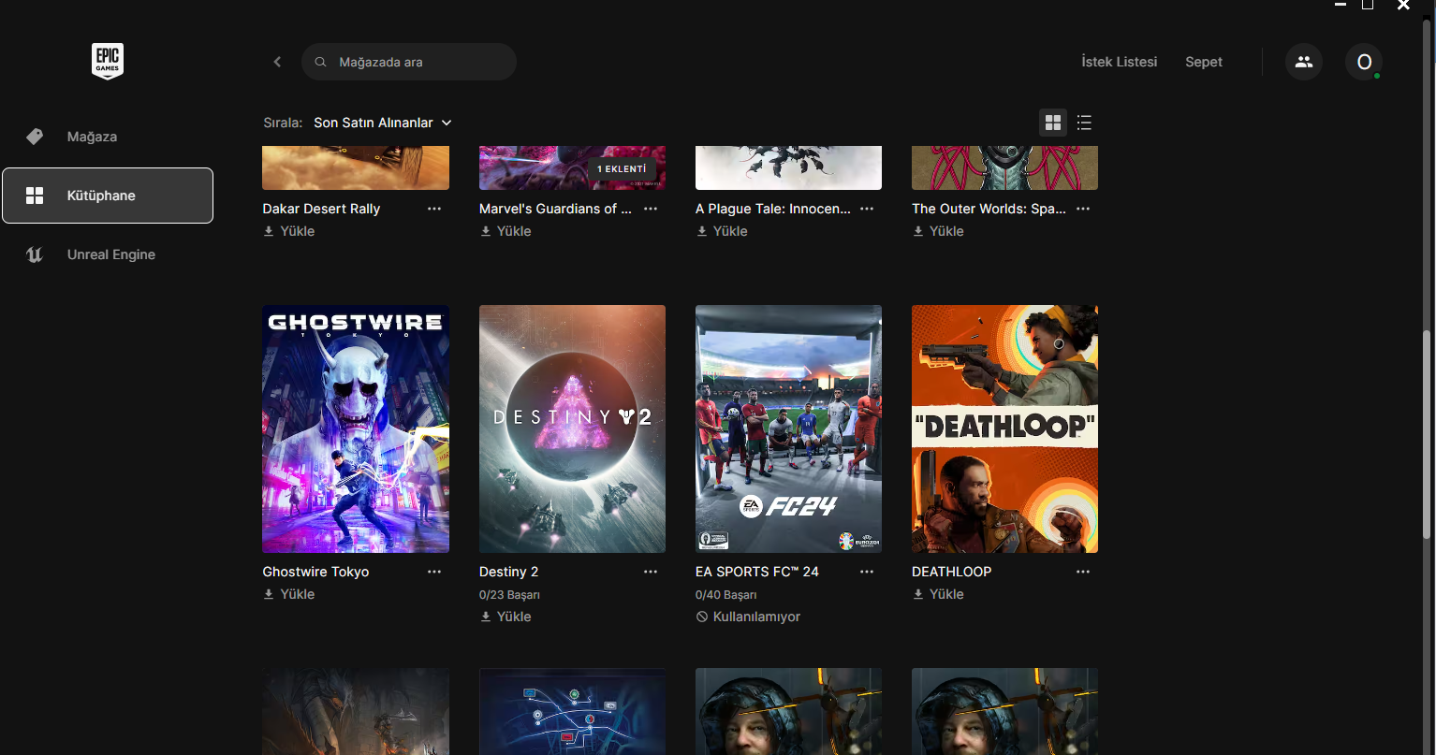The image size is (1436, 755).
Task: Open options menu for A Plague Tale: Innocence
Action: pos(867,209)
